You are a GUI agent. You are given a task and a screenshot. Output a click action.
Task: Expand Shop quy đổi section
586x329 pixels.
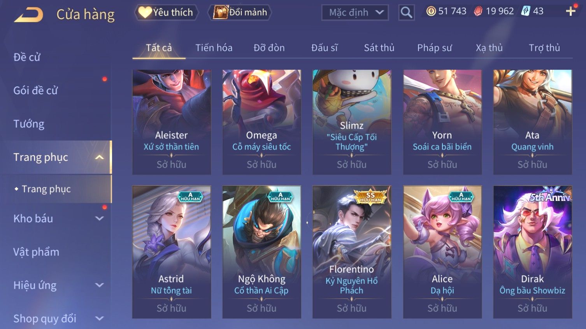(x=100, y=318)
